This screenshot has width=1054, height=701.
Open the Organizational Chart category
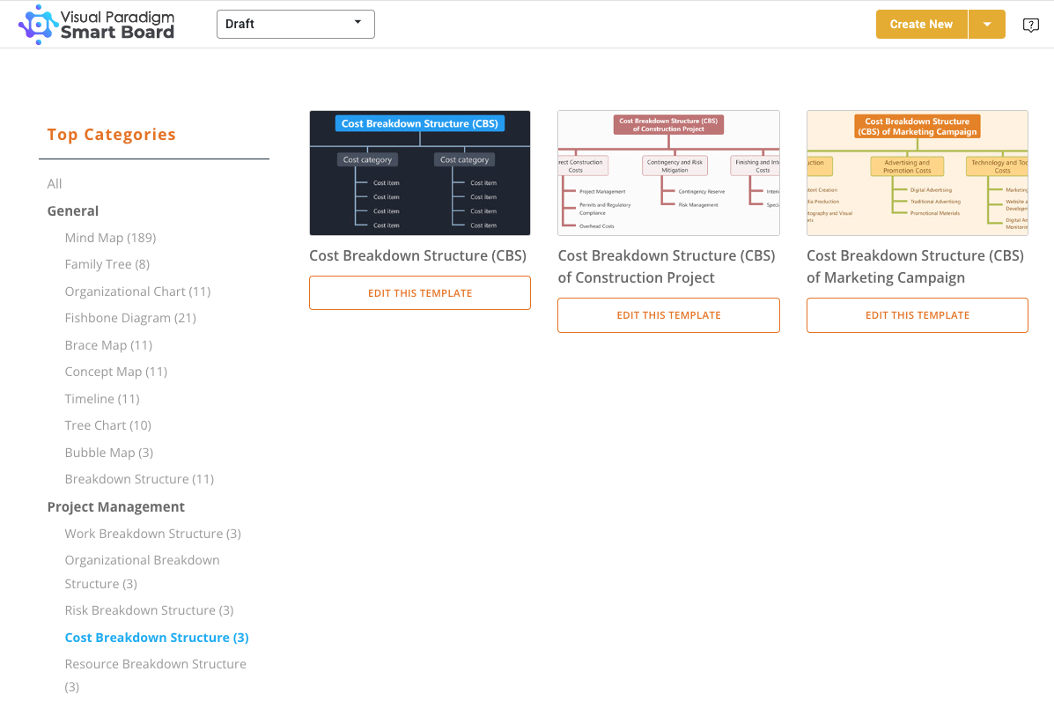coord(137,291)
